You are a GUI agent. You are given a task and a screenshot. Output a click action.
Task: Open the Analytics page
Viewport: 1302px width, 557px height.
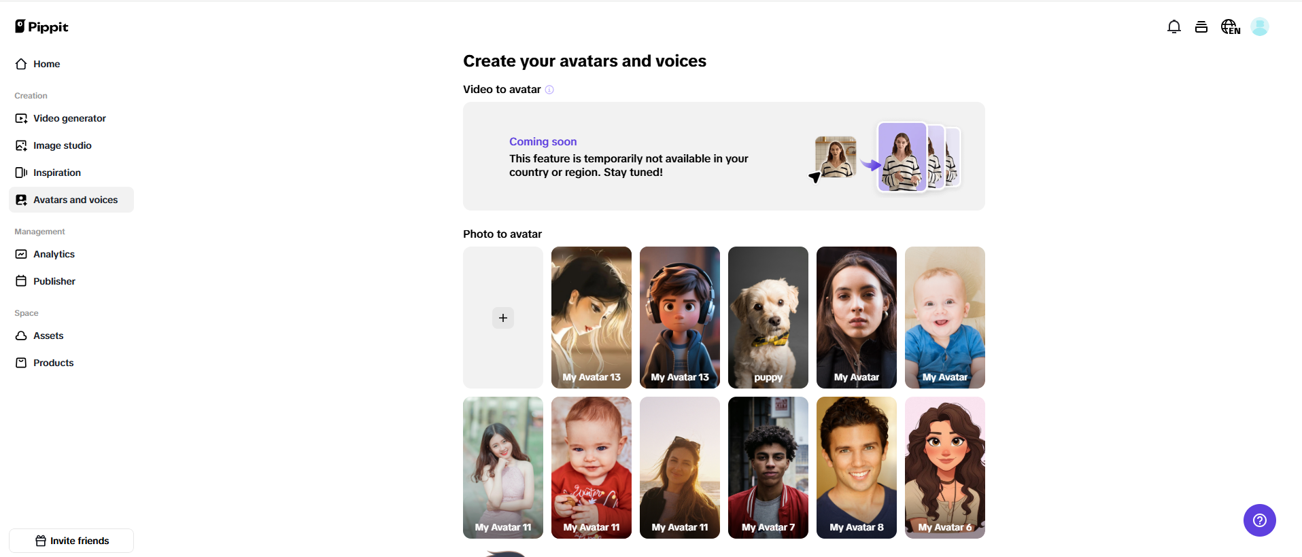click(54, 254)
